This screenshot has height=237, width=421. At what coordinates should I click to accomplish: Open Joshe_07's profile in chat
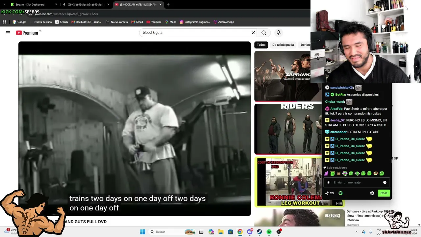point(337,120)
